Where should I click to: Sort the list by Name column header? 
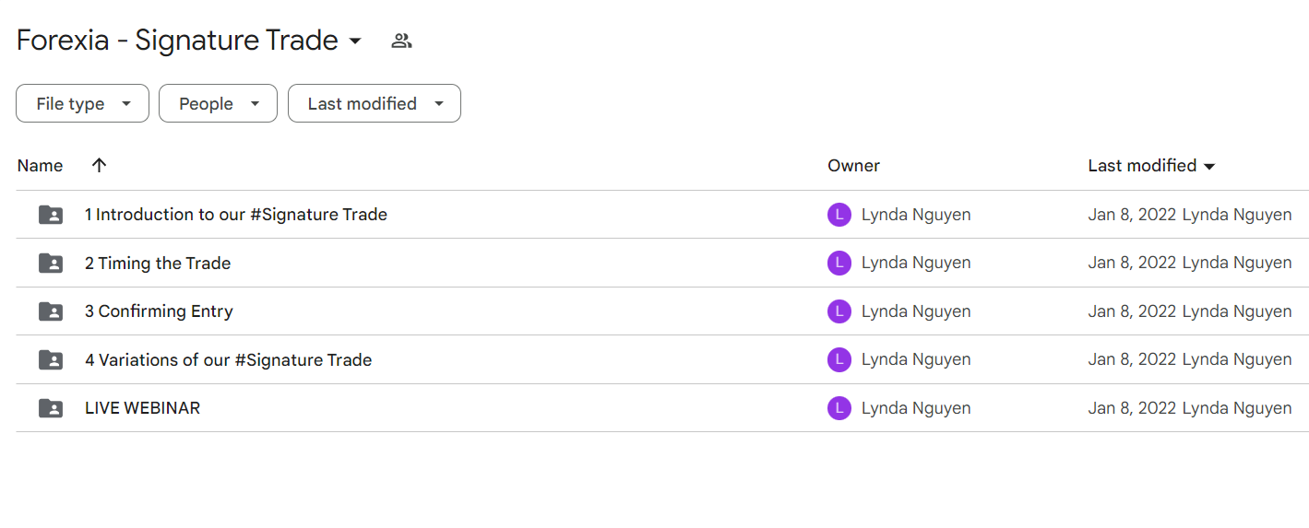[x=41, y=166]
